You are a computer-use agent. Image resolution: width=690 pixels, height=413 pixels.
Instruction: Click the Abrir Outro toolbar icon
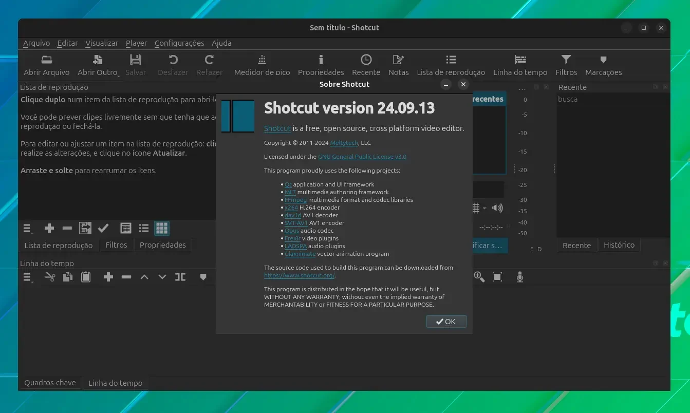[x=98, y=60]
